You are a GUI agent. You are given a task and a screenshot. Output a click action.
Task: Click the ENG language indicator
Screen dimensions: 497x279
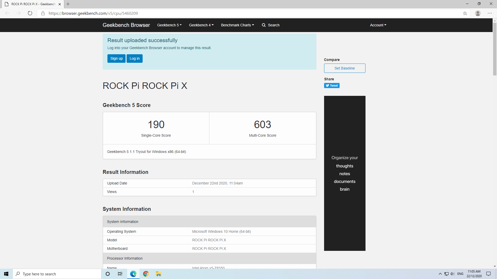(x=460, y=274)
